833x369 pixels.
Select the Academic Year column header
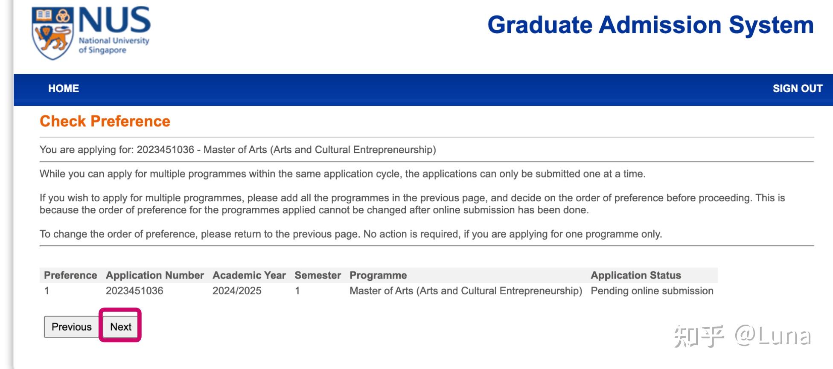click(x=249, y=275)
